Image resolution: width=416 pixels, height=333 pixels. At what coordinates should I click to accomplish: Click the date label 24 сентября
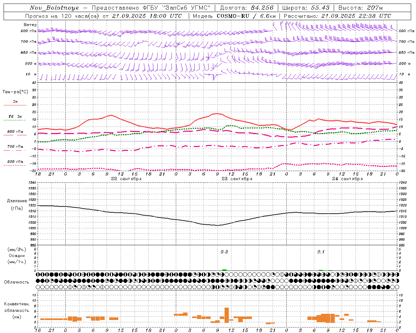tap(347, 179)
